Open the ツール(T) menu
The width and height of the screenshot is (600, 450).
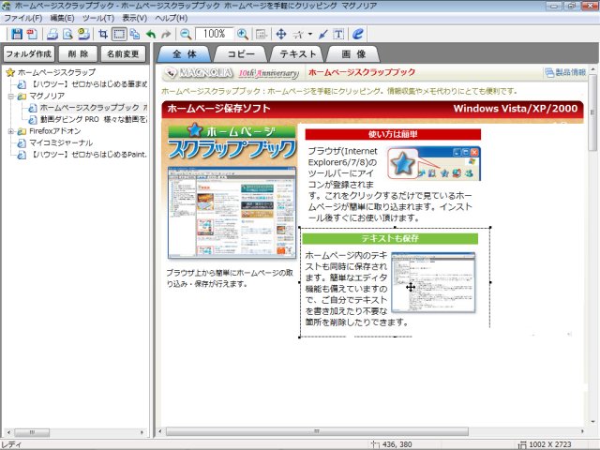(x=98, y=18)
